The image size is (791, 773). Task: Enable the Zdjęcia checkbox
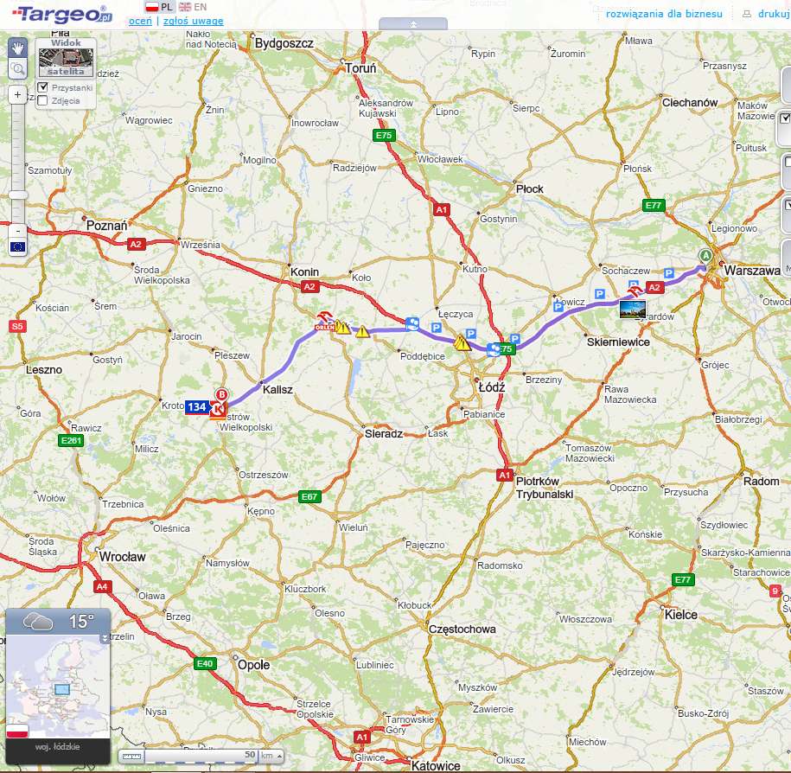point(42,100)
